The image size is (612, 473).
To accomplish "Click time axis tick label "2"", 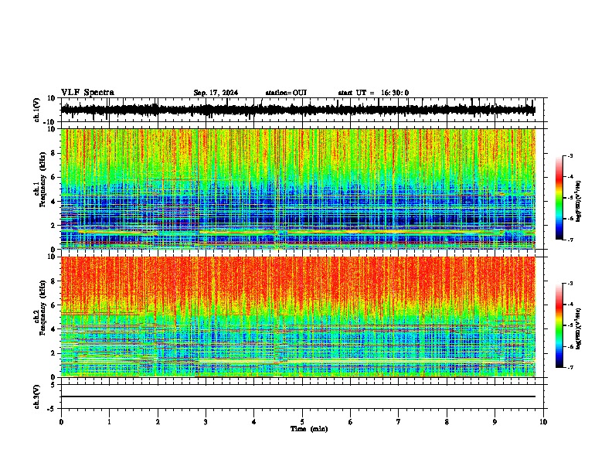I will click(158, 422).
